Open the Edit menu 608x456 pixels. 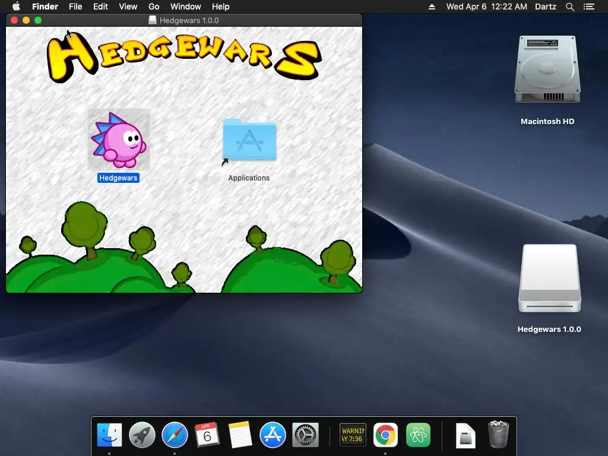(x=100, y=7)
